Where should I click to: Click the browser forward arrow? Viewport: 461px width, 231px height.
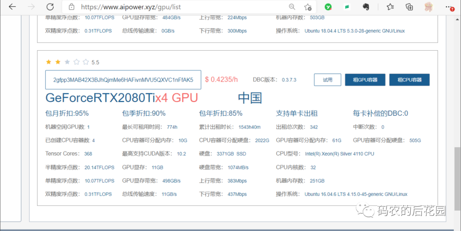click(x=31, y=7)
